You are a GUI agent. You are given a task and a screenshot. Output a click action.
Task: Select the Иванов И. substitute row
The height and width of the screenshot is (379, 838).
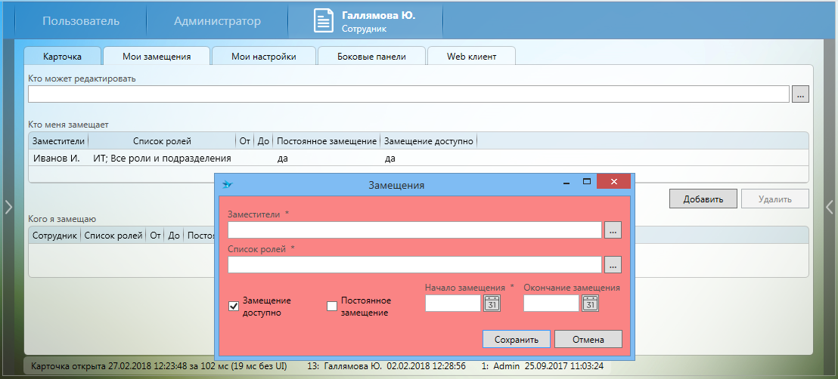57,159
